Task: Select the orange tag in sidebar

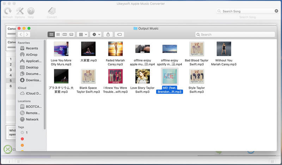Action: click(x=22, y=145)
